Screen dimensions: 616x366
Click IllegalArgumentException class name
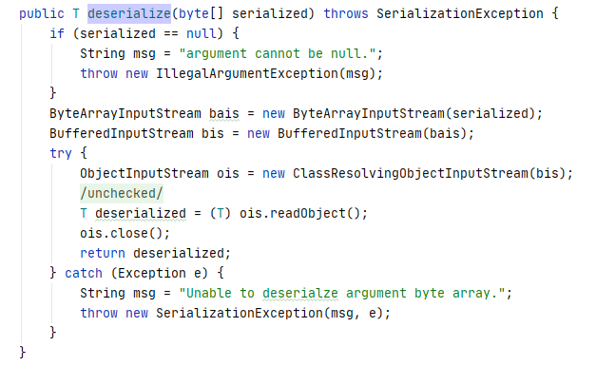tap(247, 73)
